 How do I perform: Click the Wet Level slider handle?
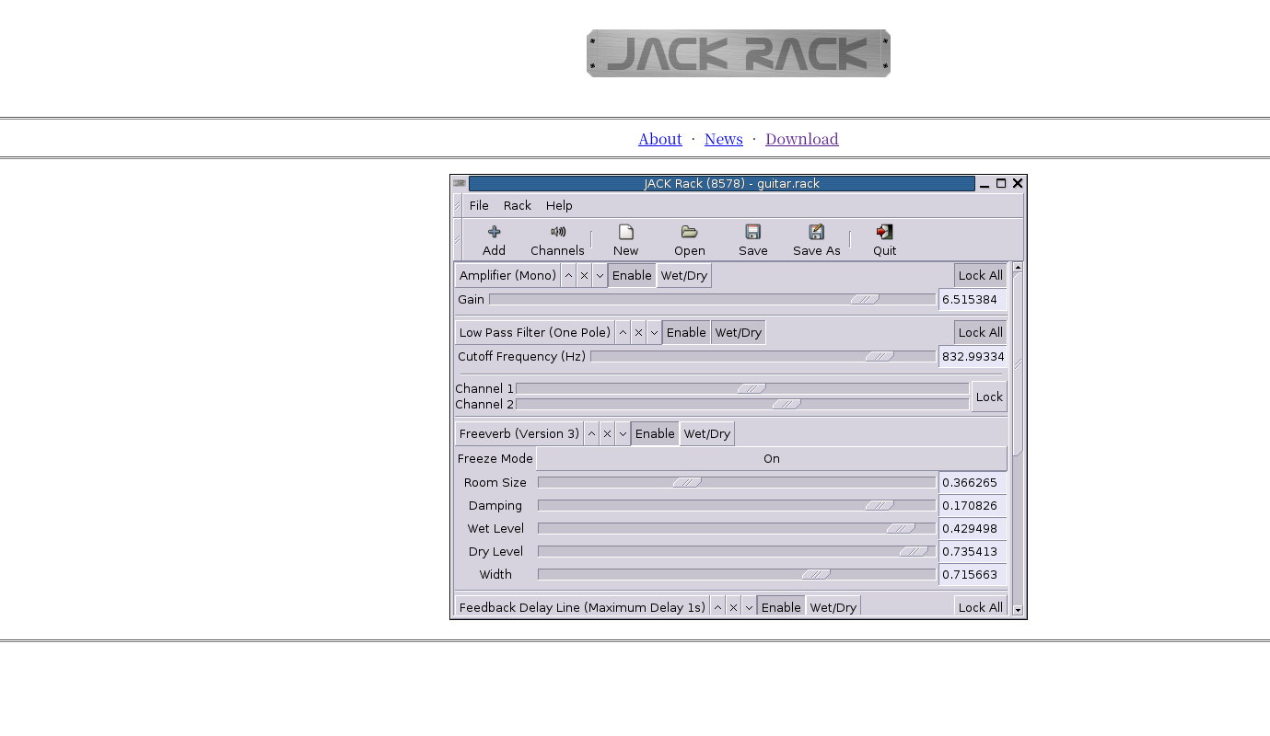coord(901,528)
